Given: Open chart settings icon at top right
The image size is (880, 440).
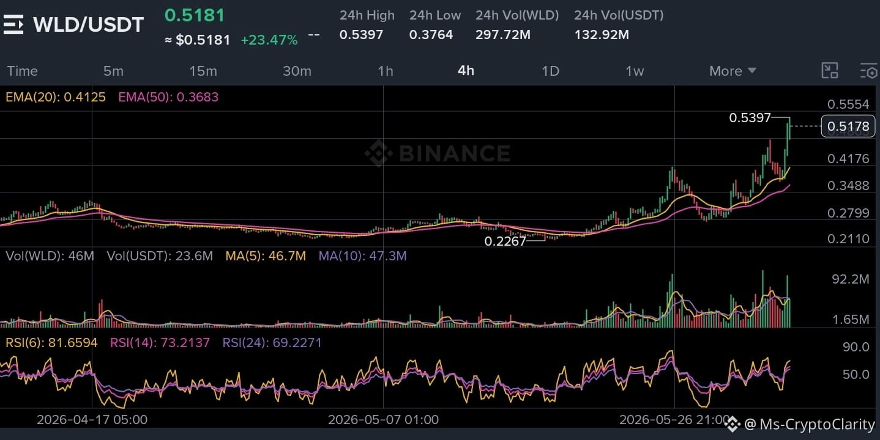Looking at the screenshot, I should pyautogui.click(x=868, y=71).
